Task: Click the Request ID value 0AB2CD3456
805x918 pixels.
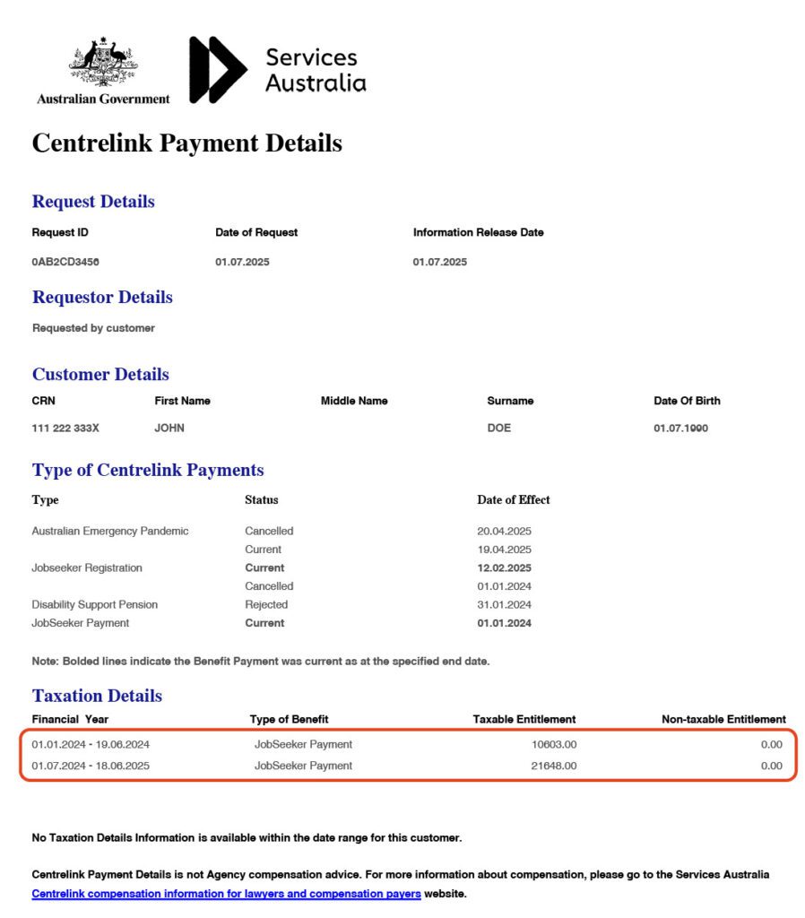Action: (65, 262)
